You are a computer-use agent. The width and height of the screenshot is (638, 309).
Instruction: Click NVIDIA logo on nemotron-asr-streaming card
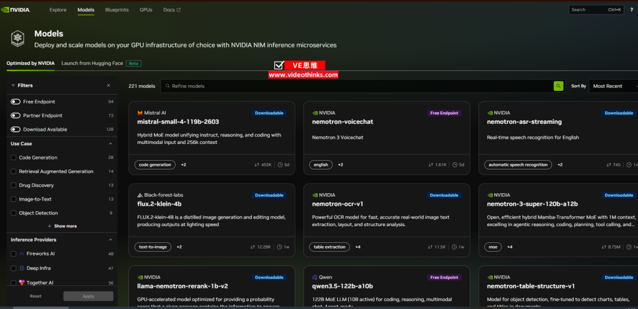coord(490,113)
